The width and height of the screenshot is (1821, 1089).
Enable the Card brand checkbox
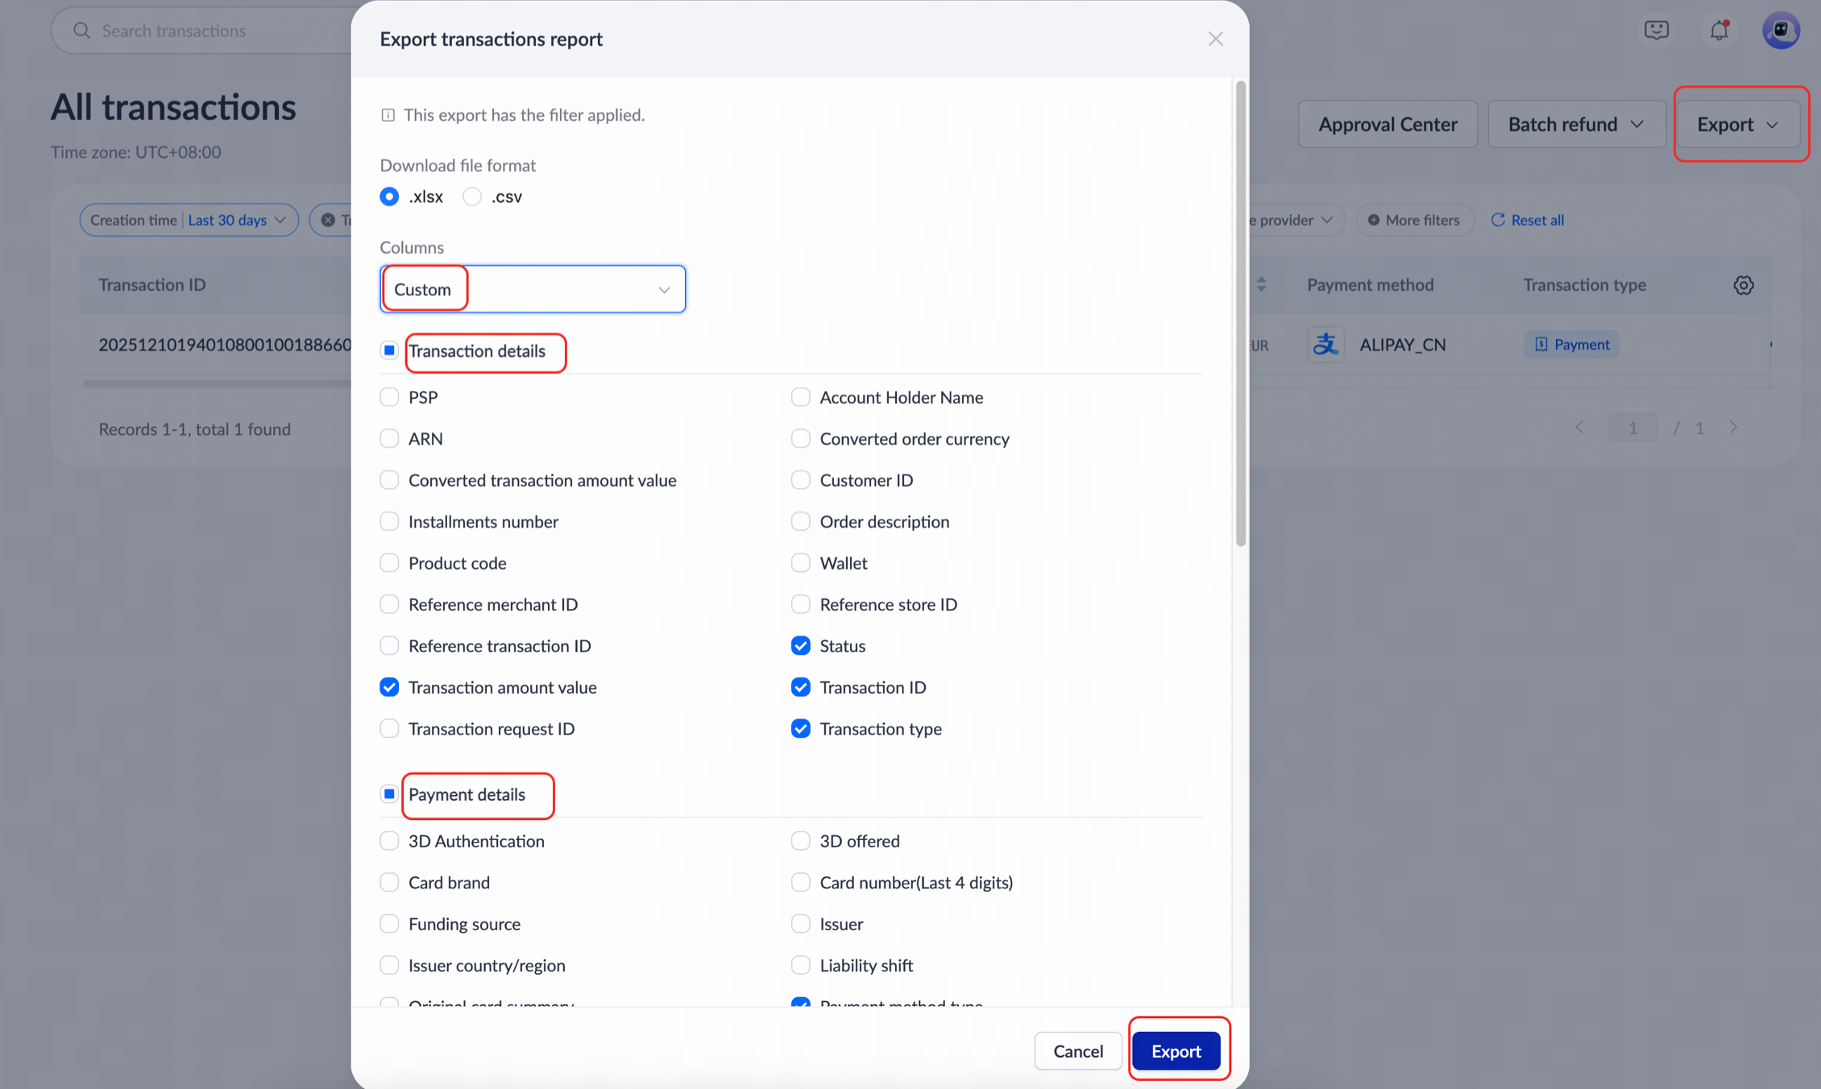click(x=389, y=882)
